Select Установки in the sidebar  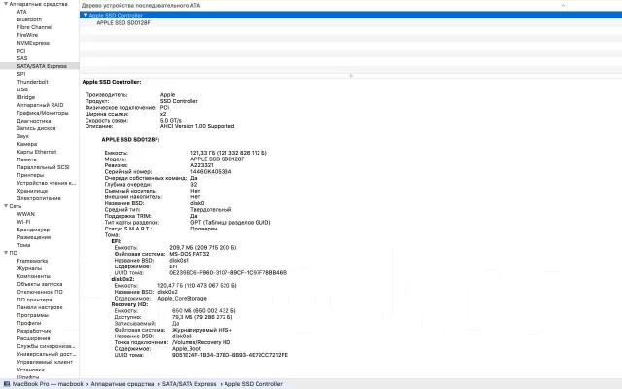coord(30,370)
